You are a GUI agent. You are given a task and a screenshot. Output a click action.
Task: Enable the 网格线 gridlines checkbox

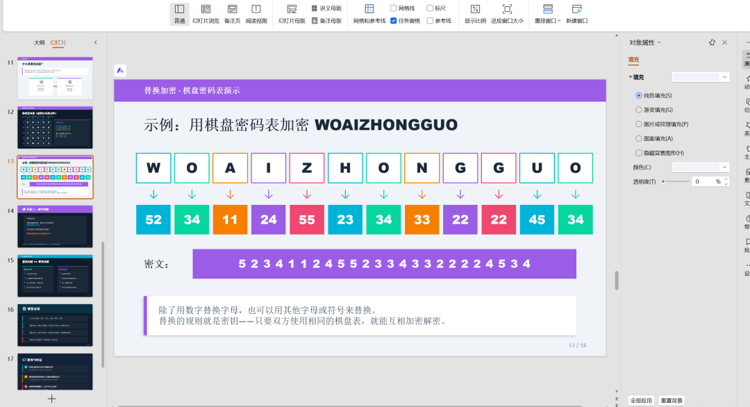[x=393, y=8]
